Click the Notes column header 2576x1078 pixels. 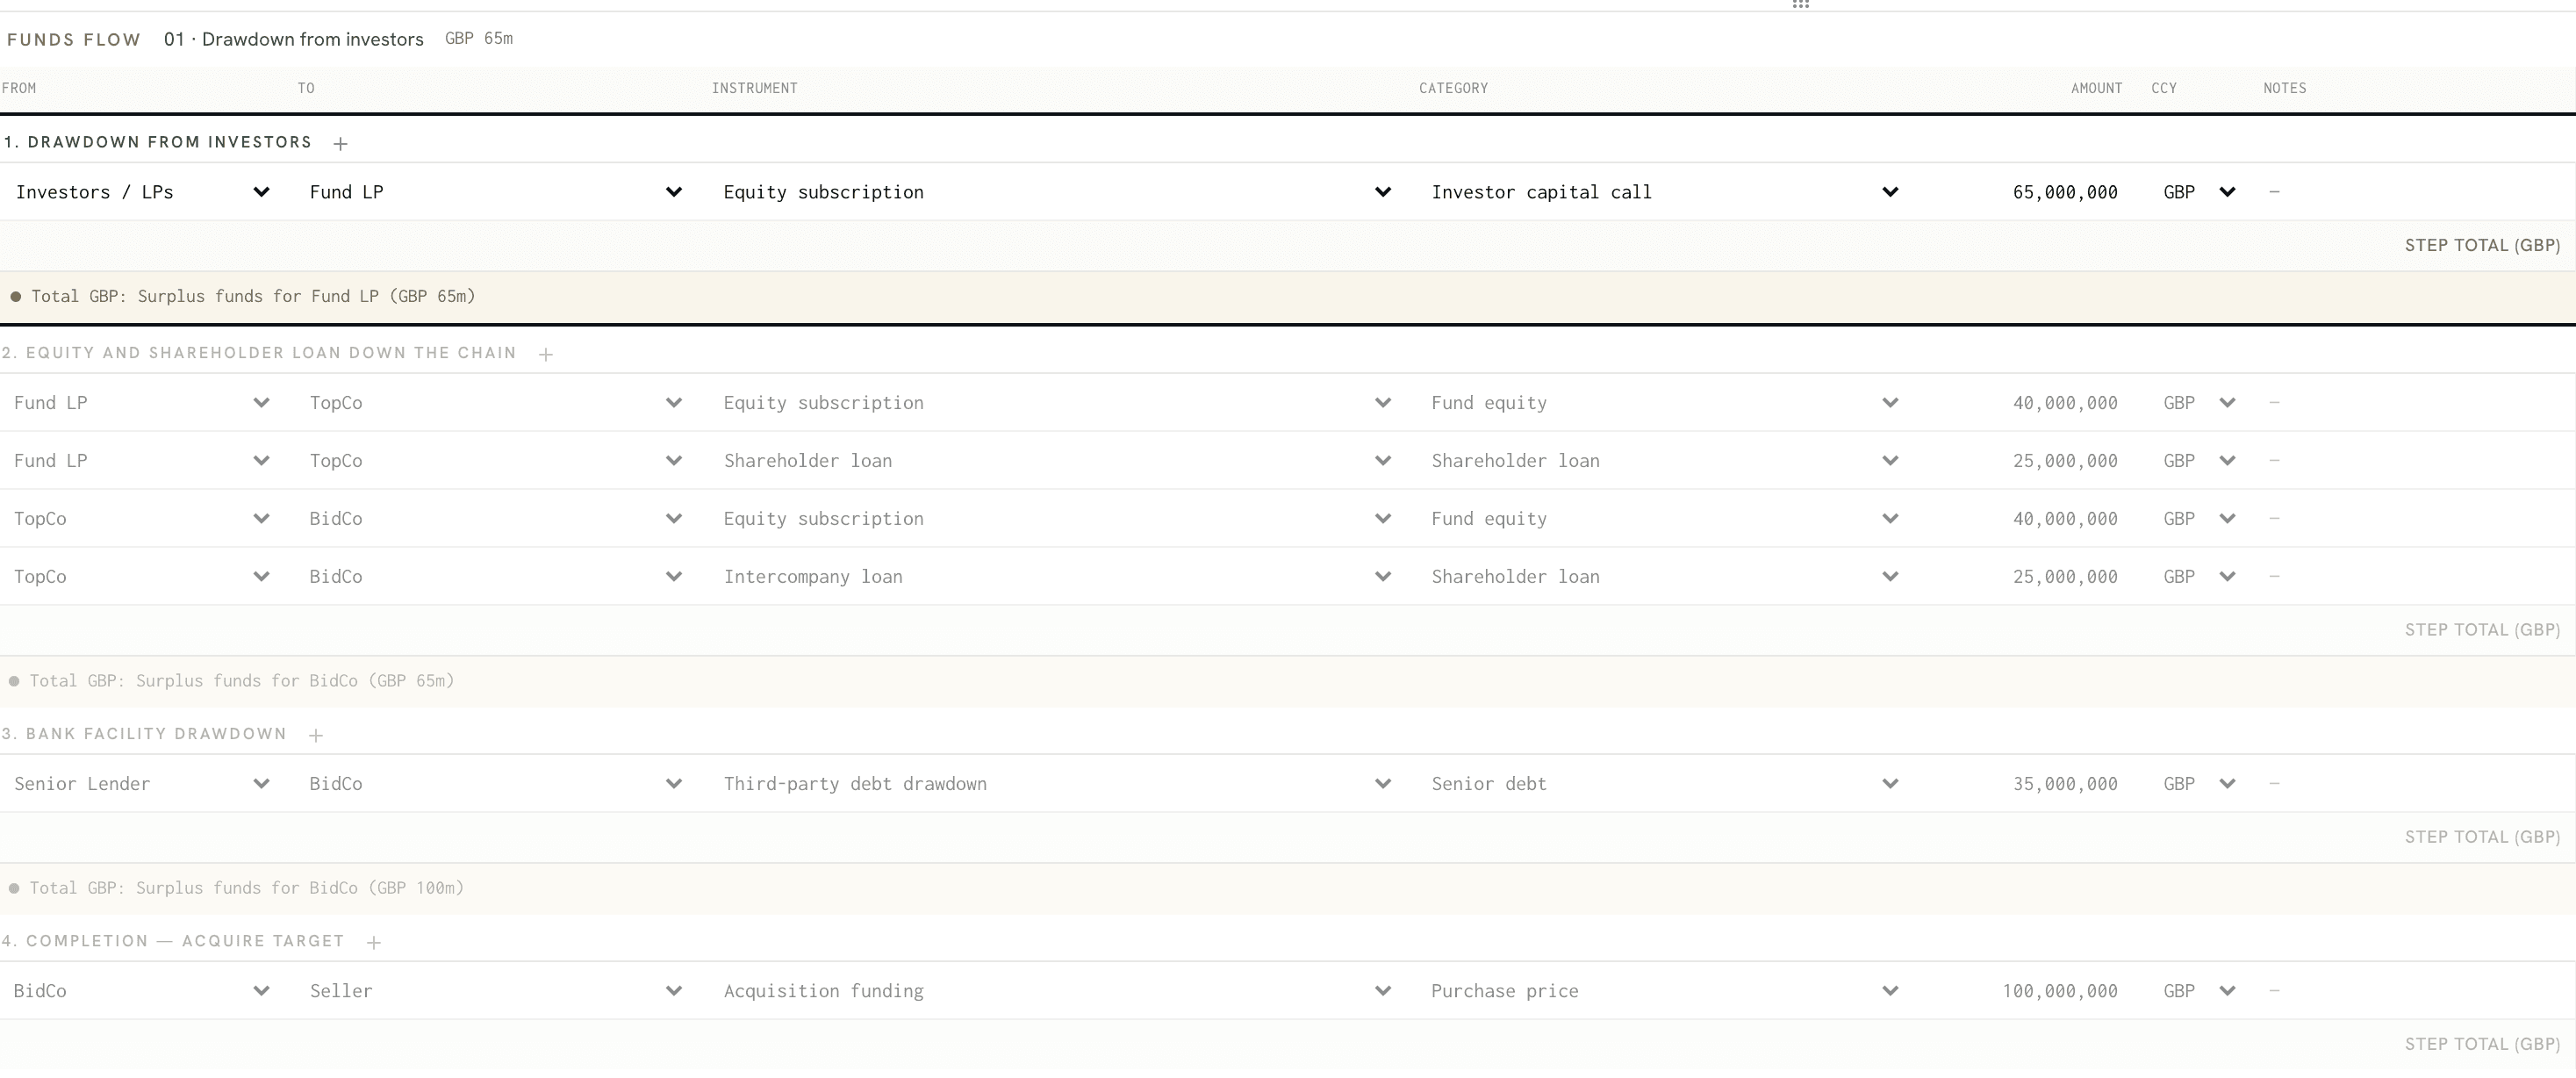click(x=2285, y=88)
